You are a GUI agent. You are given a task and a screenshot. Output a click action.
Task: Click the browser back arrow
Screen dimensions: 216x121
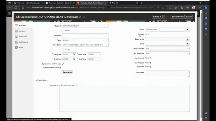[10, 8]
